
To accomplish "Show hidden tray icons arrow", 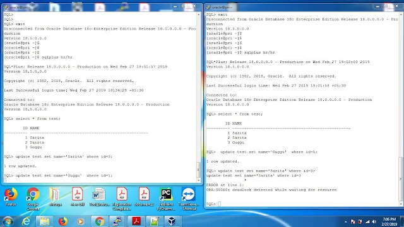I will pyautogui.click(x=346, y=221).
